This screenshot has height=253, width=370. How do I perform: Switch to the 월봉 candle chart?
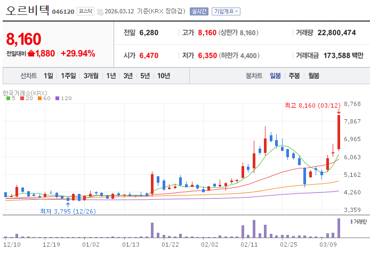(x=313, y=76)
